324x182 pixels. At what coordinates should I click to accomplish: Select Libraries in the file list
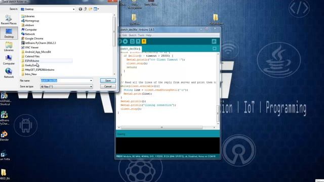pyautogui.click(x=28, y=16)
